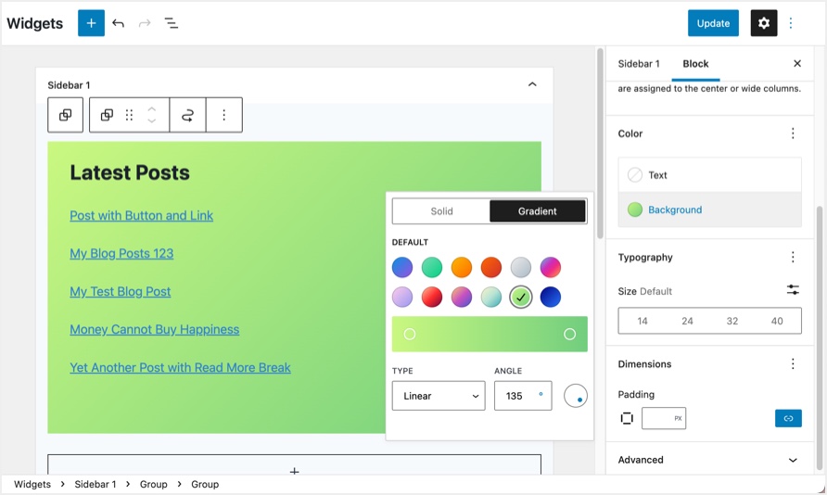The image size is (827, 495).
Task: Undo the last change
Action: (x=118, y=23)
